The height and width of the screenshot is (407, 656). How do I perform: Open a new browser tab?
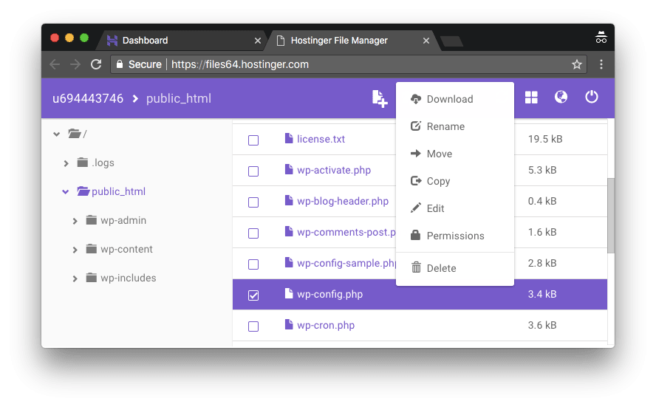(x=451, y=41)
